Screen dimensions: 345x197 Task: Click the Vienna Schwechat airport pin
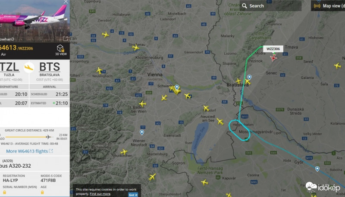[x=177, y=87]
